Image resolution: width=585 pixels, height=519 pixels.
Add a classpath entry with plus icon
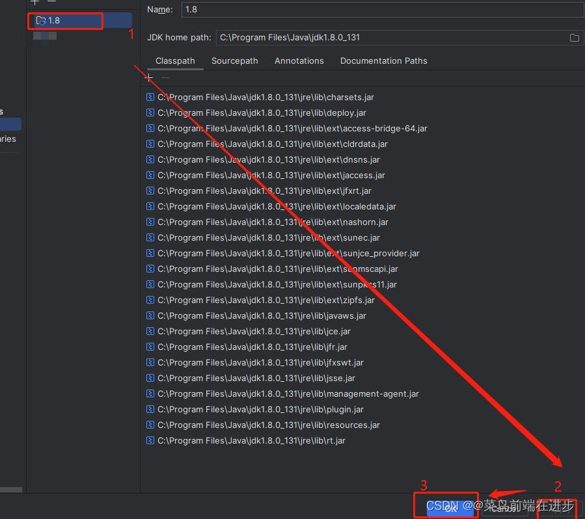click(x=148, y=77)
